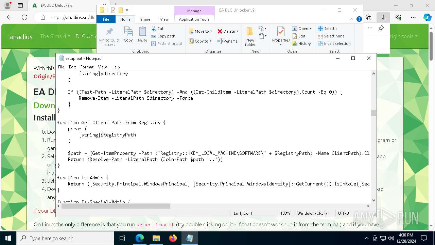Open Edge Settings and more ellipsis
The image size is (435, 245).
tap(413, 17)
